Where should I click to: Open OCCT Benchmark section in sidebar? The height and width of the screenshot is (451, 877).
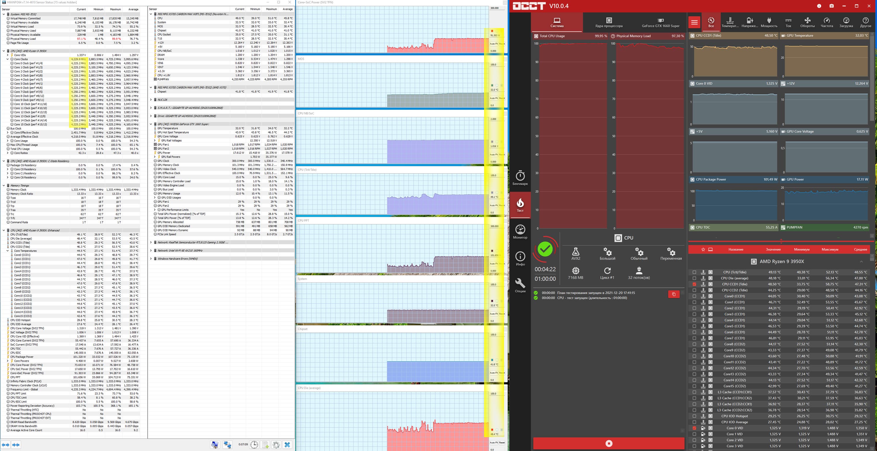point(520,178)
